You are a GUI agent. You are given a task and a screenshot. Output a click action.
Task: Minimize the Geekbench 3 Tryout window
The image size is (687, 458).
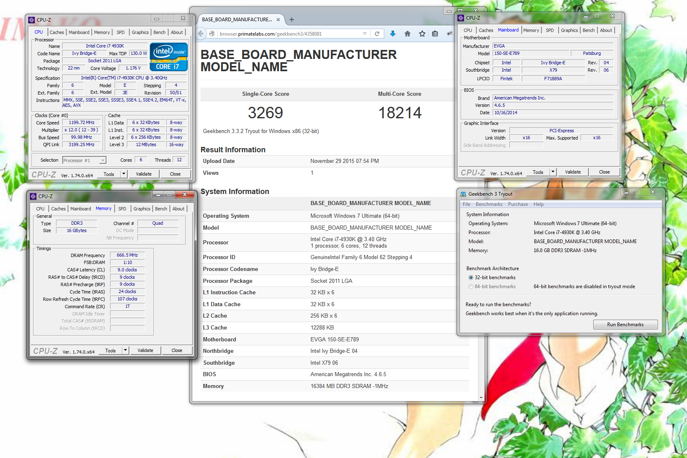626,192
